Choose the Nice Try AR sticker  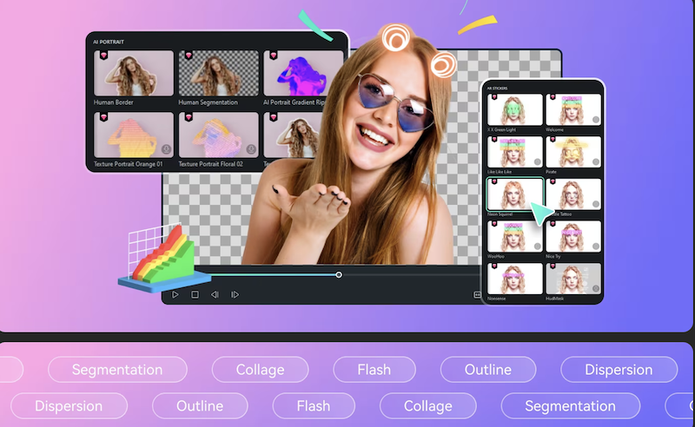click(x=573, y=237)
